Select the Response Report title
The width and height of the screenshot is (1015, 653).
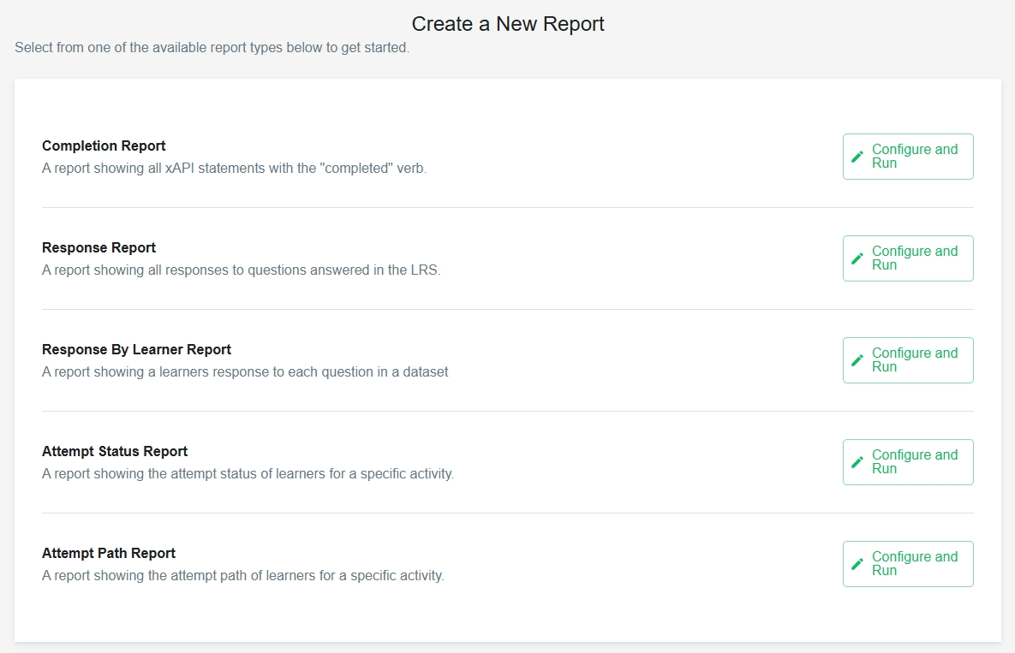tap(99, 248)
